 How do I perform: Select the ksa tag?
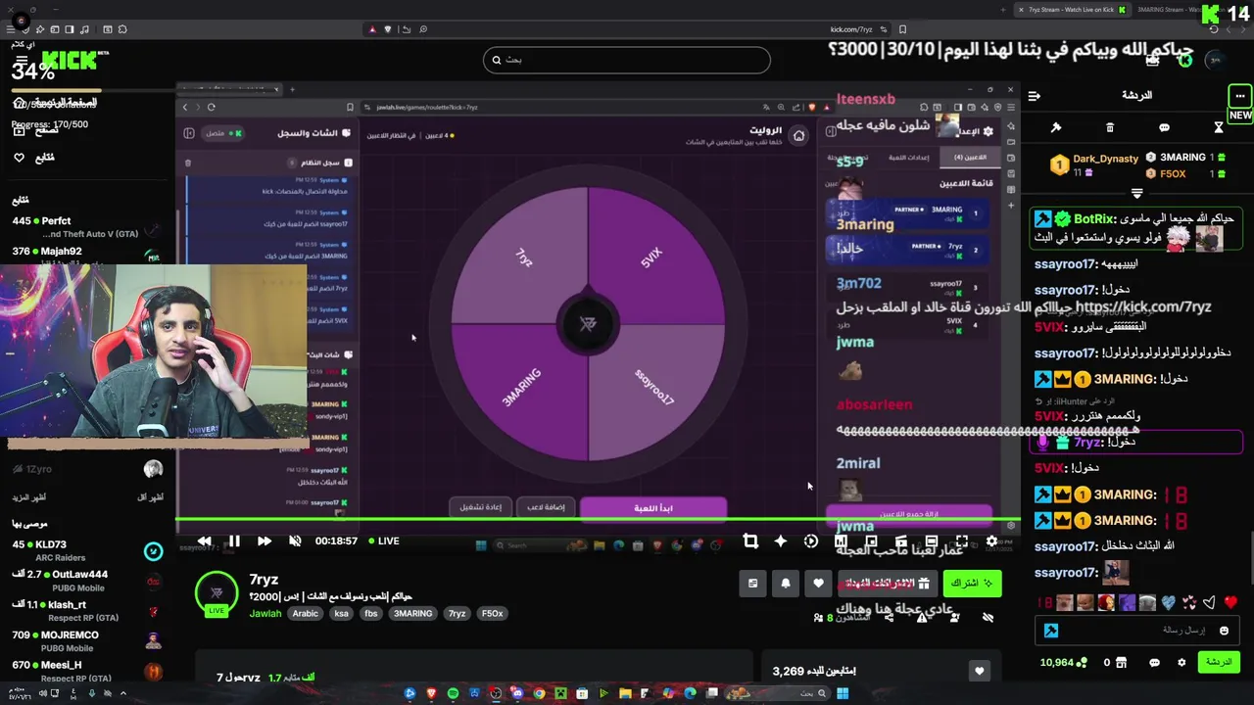341,614
